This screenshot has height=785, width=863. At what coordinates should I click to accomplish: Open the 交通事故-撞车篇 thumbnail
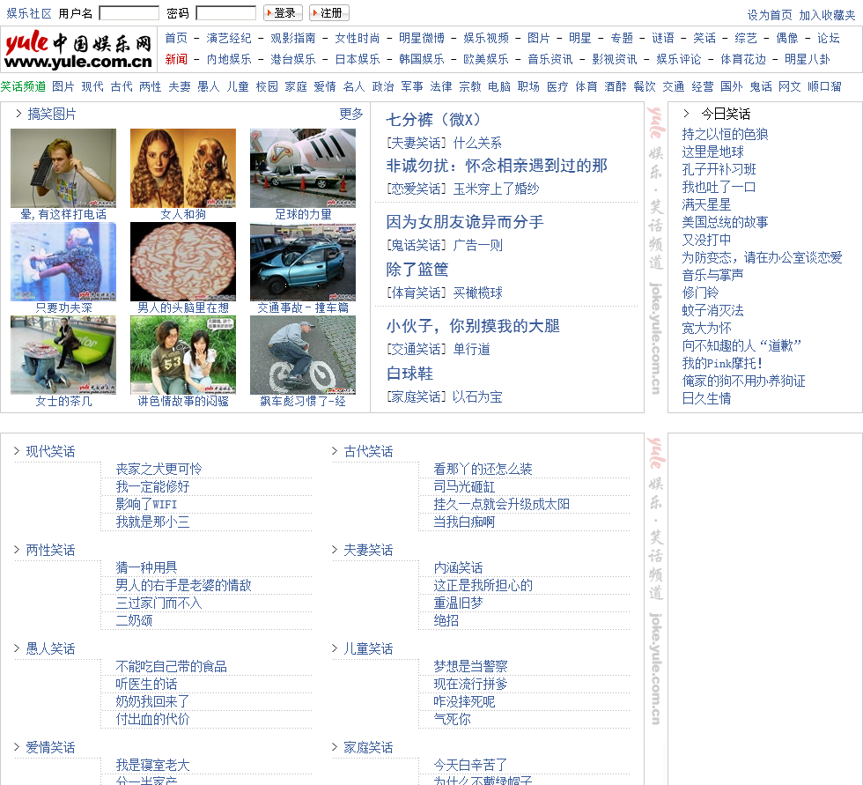pos(303,262)
